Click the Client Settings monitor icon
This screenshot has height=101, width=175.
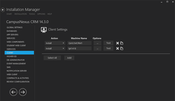point(44,30)
